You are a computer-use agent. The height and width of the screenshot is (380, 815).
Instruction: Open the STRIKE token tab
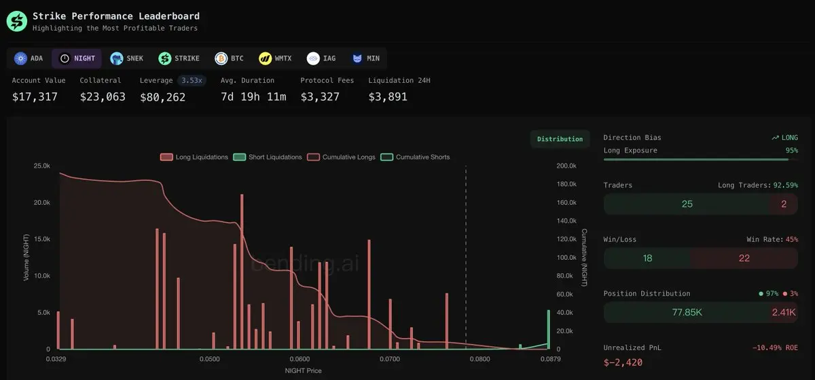(179, 58)
